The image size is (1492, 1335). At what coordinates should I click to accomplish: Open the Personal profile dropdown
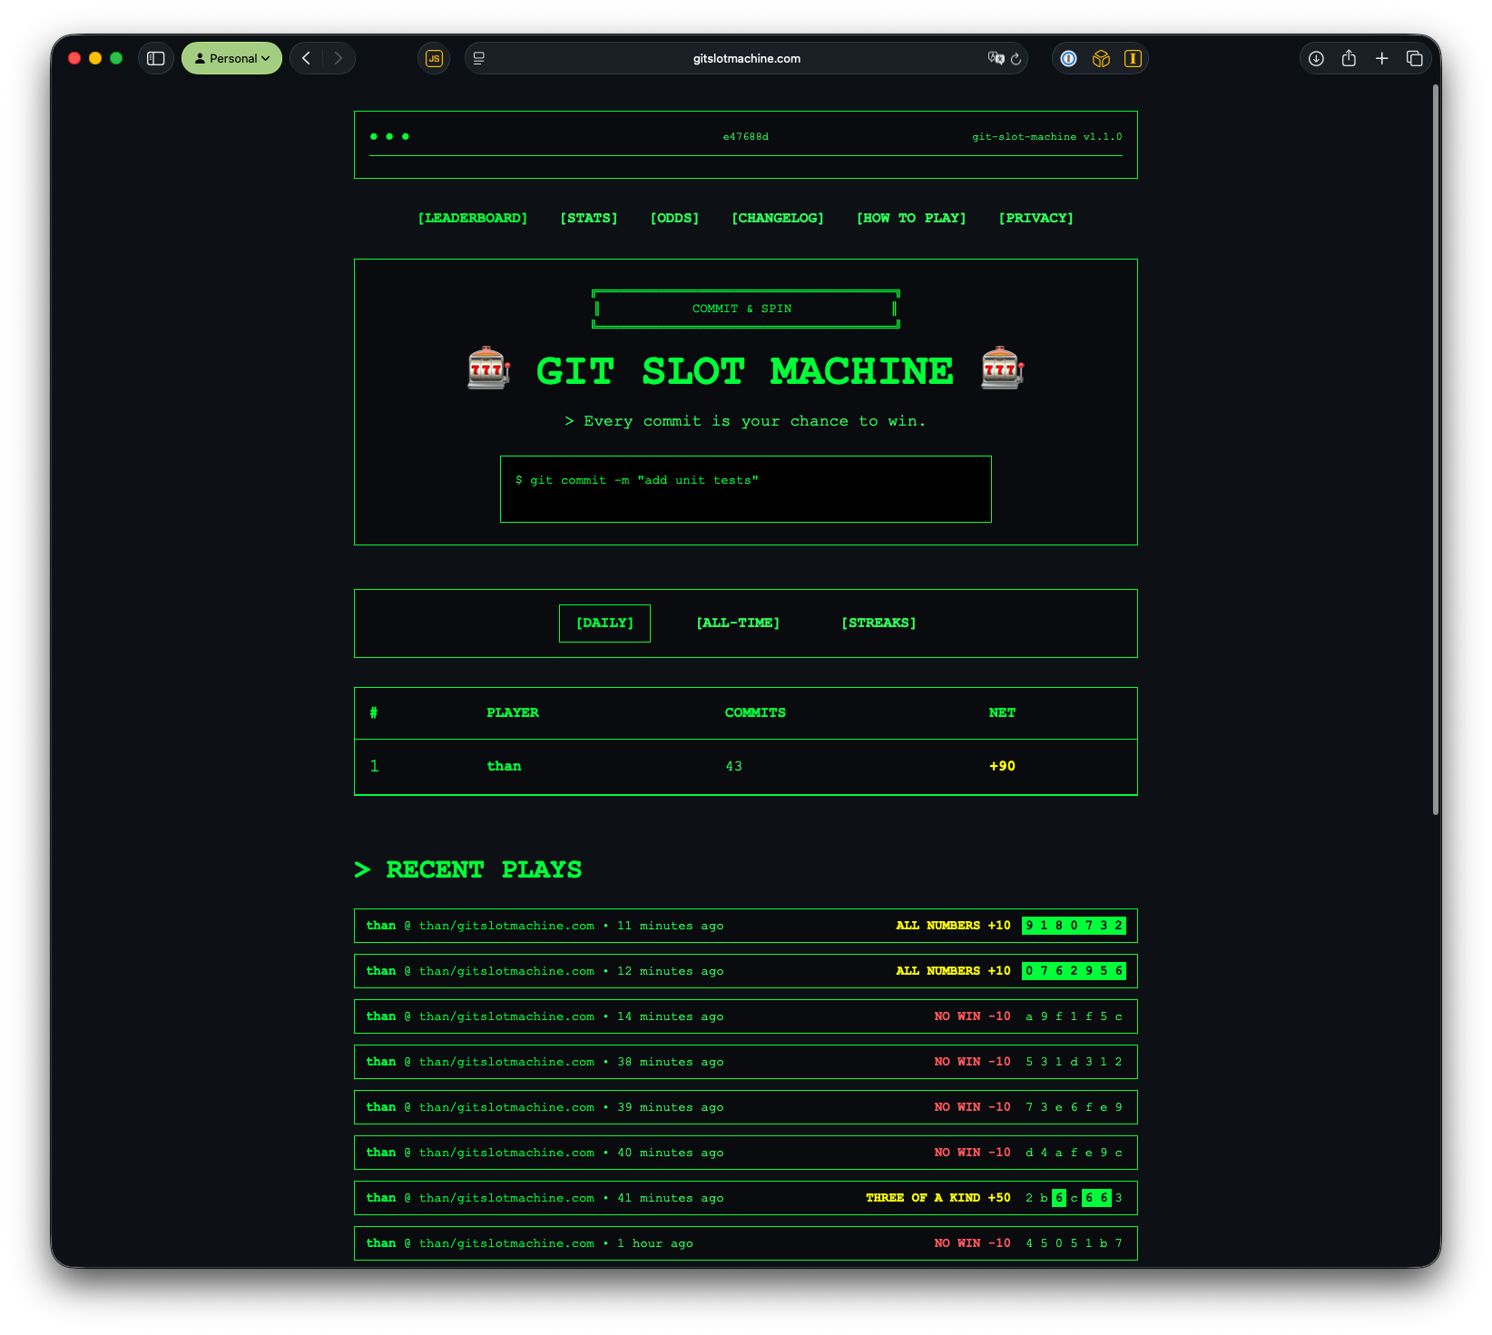231,58
